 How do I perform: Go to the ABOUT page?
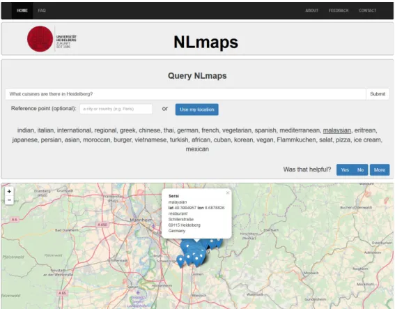[312, 10]
